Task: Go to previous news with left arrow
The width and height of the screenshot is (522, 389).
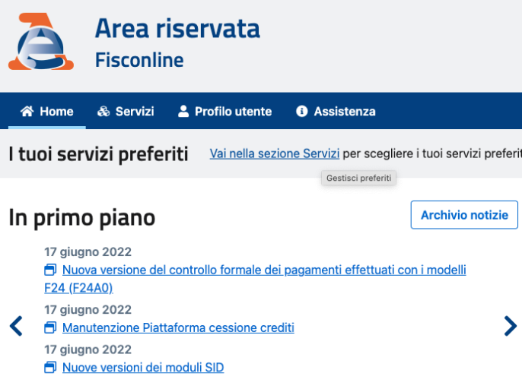Action: click(x=16, y=327)
